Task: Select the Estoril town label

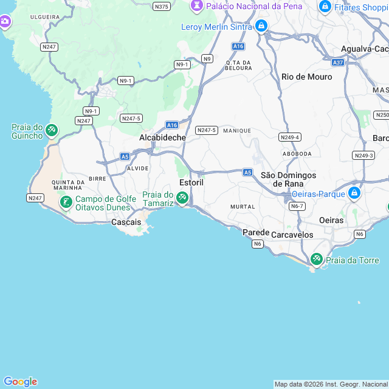Action: (x=191, y=182)
